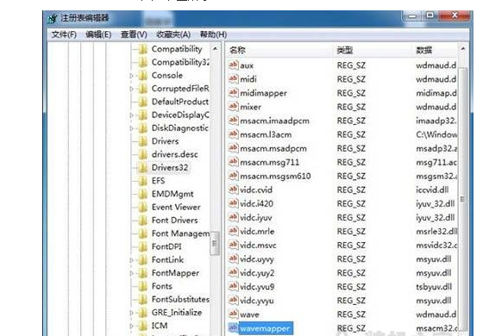Click the midimapper string value icon
This screenshot has width=502, height=336.
point(234,93)
